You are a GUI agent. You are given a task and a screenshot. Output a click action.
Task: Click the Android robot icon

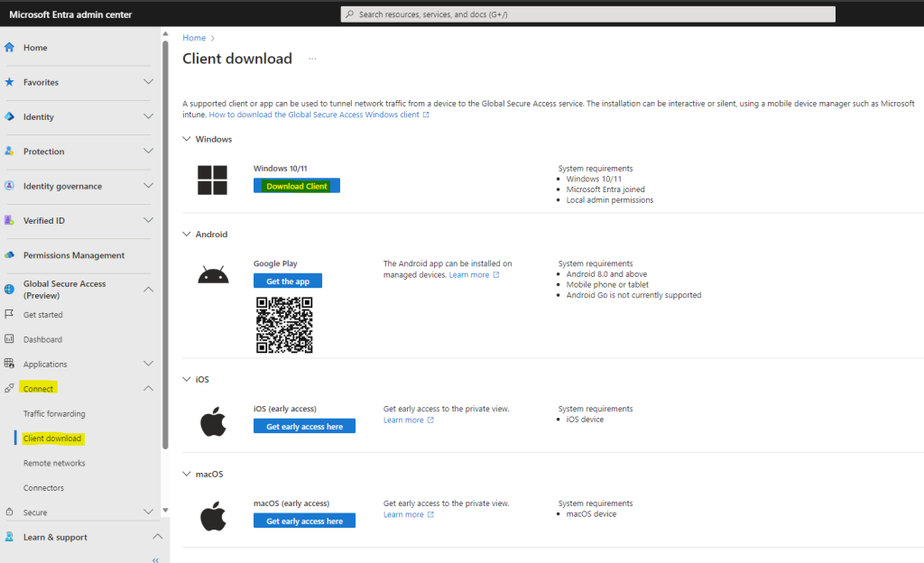coord(213,275)
